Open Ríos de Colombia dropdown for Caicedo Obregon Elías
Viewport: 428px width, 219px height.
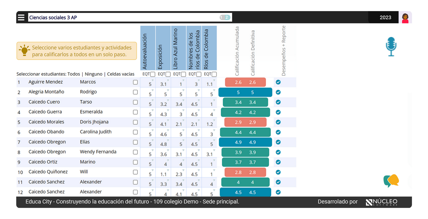point(214,140)
